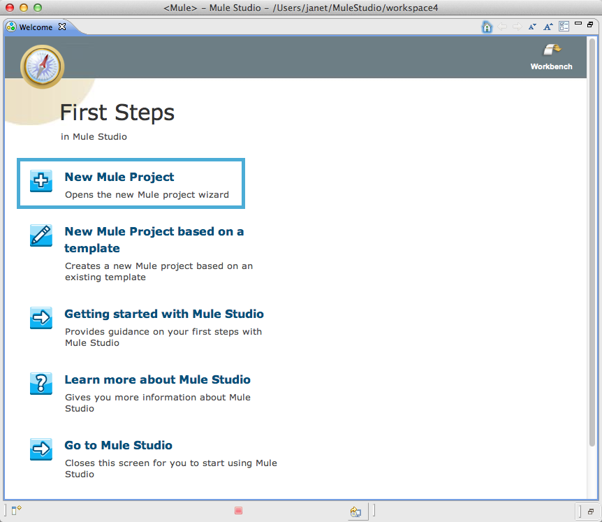Open the New Mule Project link
This screenshot has height=522, width=602.
coord(119,177)
